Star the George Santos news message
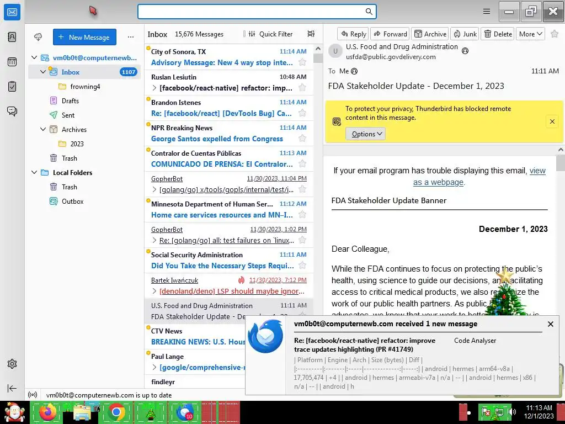Screen dimensions: 565x424 [x=302, y=139]
